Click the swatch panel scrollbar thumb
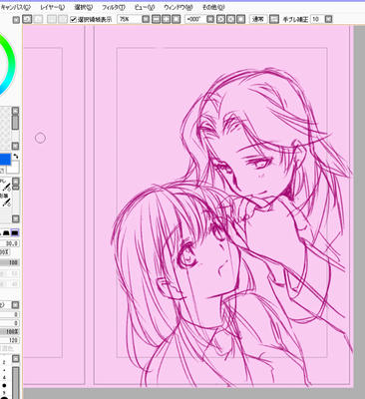The height and width of the screenshot is (399, 365). coord(15,123)
